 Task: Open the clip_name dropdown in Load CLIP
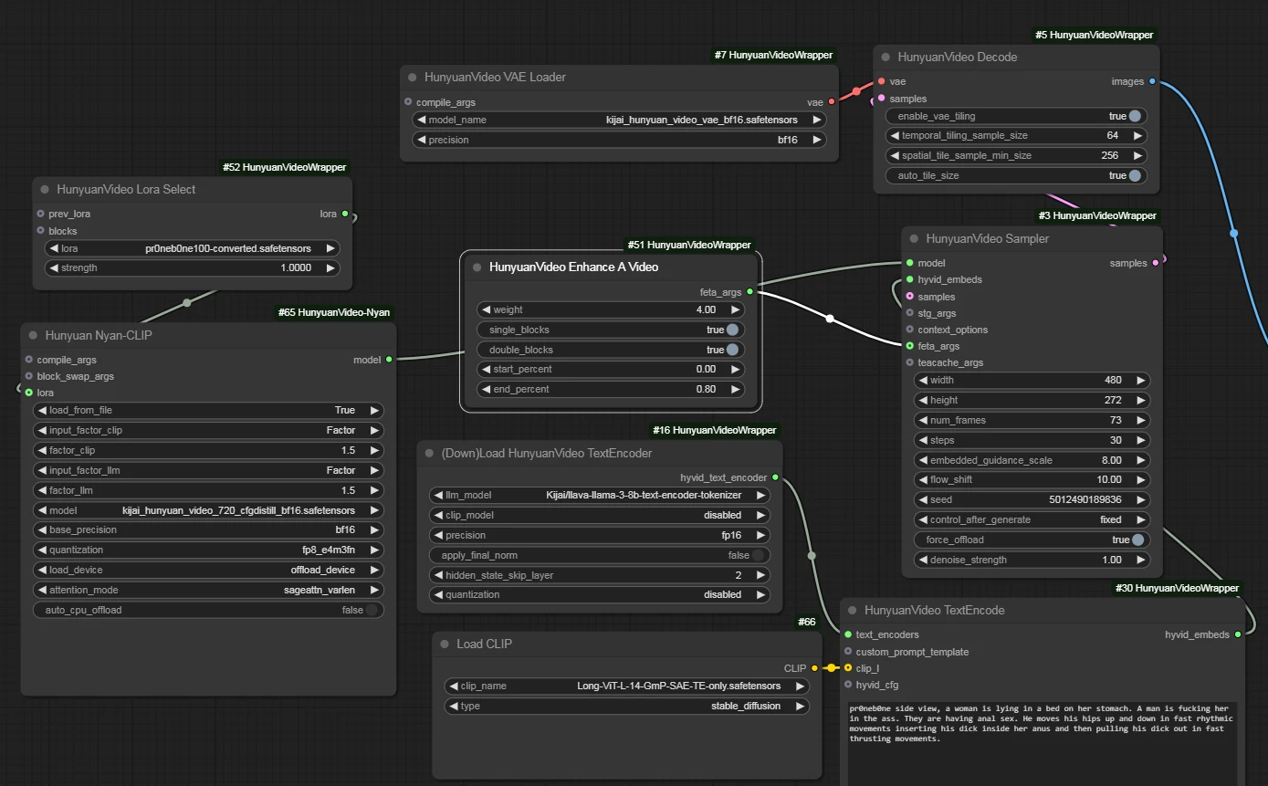pos(625,686)
